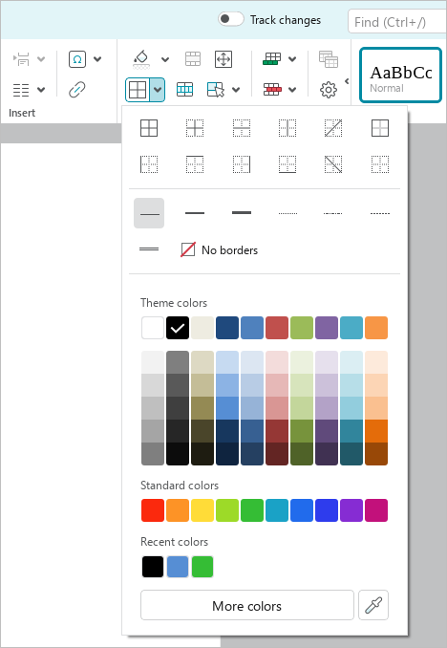Toggle the Track changes switch
447x648 pixels.
[x=231, y=19]
